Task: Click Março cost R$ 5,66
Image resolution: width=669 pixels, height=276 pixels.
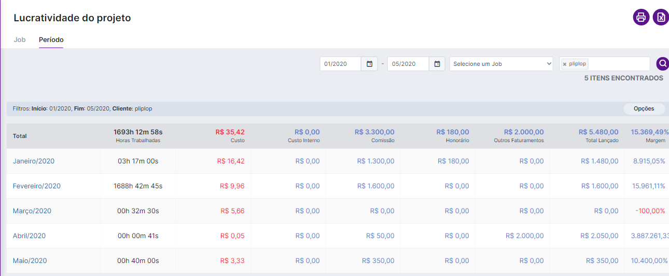Action: (x=232, y=211)
